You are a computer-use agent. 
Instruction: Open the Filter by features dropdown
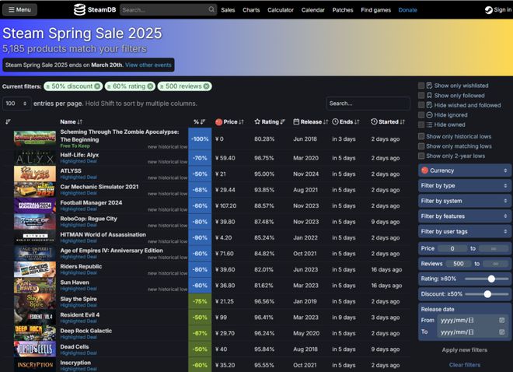(x=465, y=216)
